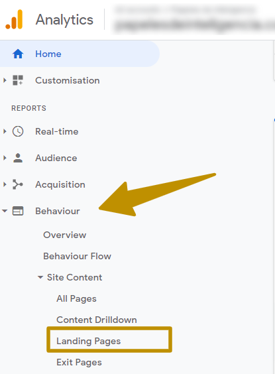275x374 pixels.
Task: Click the Analytics title text
Action: [x=64, y=20]
